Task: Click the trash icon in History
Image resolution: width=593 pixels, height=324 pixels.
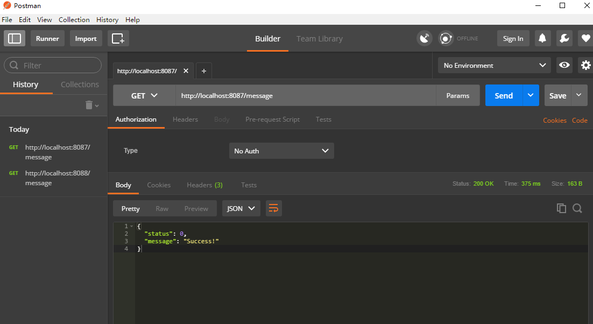Action: point(89,105)
